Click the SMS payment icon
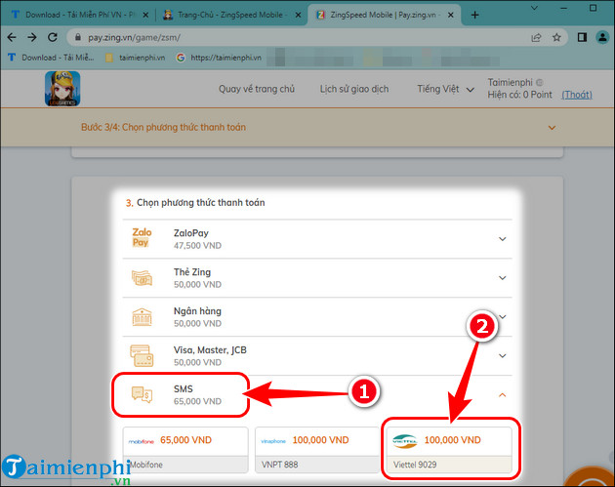 pyautogui.click(x=142, y=394)
